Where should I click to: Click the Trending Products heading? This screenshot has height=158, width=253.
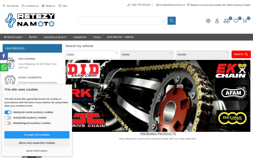click(158, 134)
